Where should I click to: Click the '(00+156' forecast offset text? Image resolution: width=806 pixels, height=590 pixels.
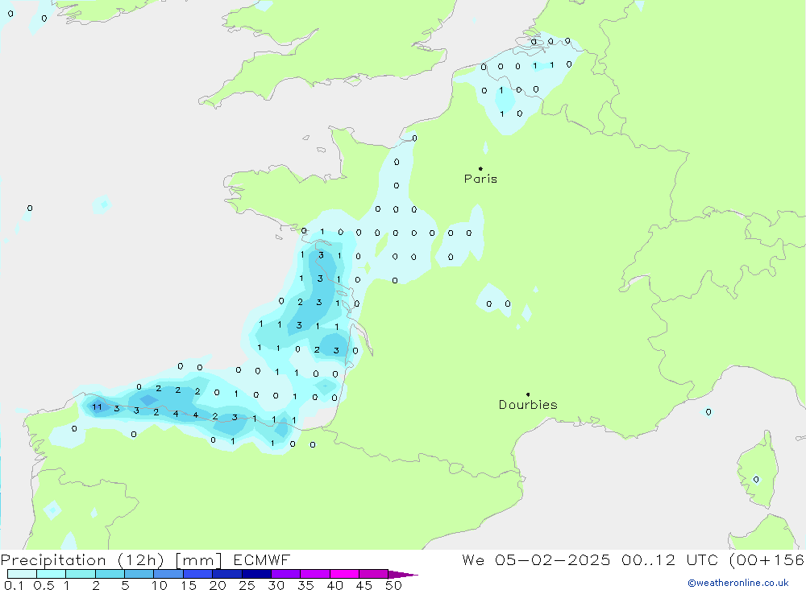[767, 559]
